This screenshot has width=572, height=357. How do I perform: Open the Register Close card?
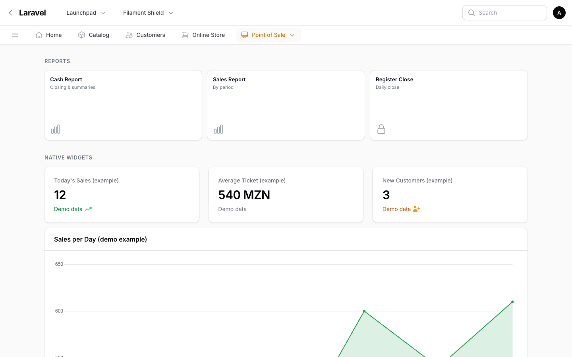[x=449, y=106]
